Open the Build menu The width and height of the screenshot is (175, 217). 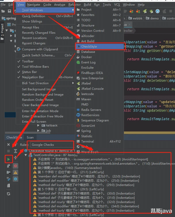point(87,4)
